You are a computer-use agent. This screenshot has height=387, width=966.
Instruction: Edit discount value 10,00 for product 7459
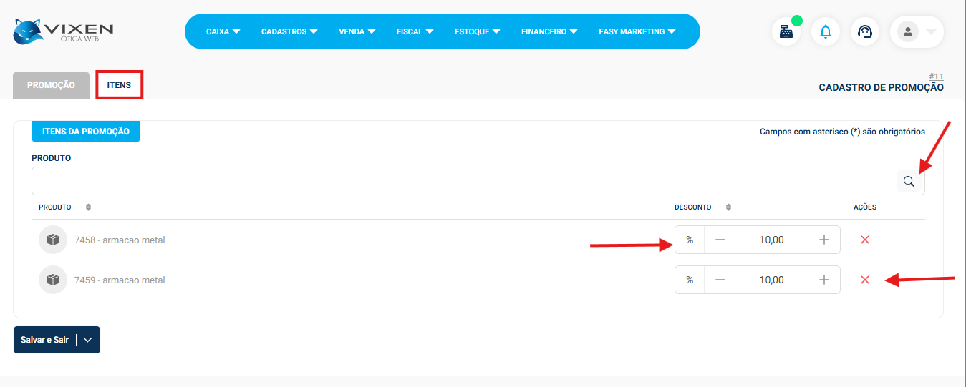[x=771, y=280]
